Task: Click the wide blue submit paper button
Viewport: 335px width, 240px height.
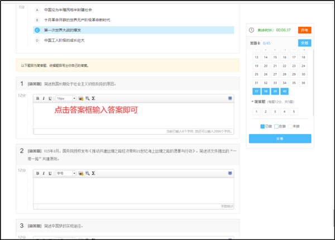Action: point(280,138)
